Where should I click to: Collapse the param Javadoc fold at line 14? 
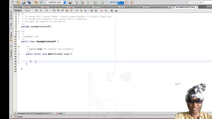tap(19, 46)
